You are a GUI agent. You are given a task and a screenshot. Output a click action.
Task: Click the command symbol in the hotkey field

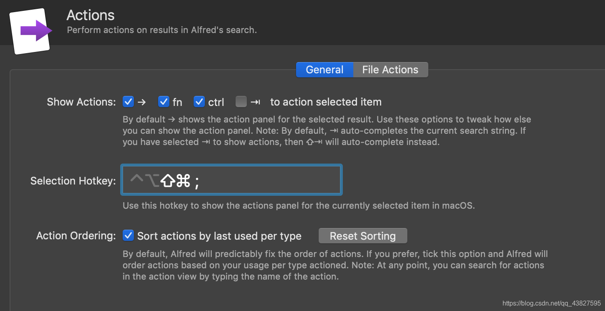(x=183, y=181)
